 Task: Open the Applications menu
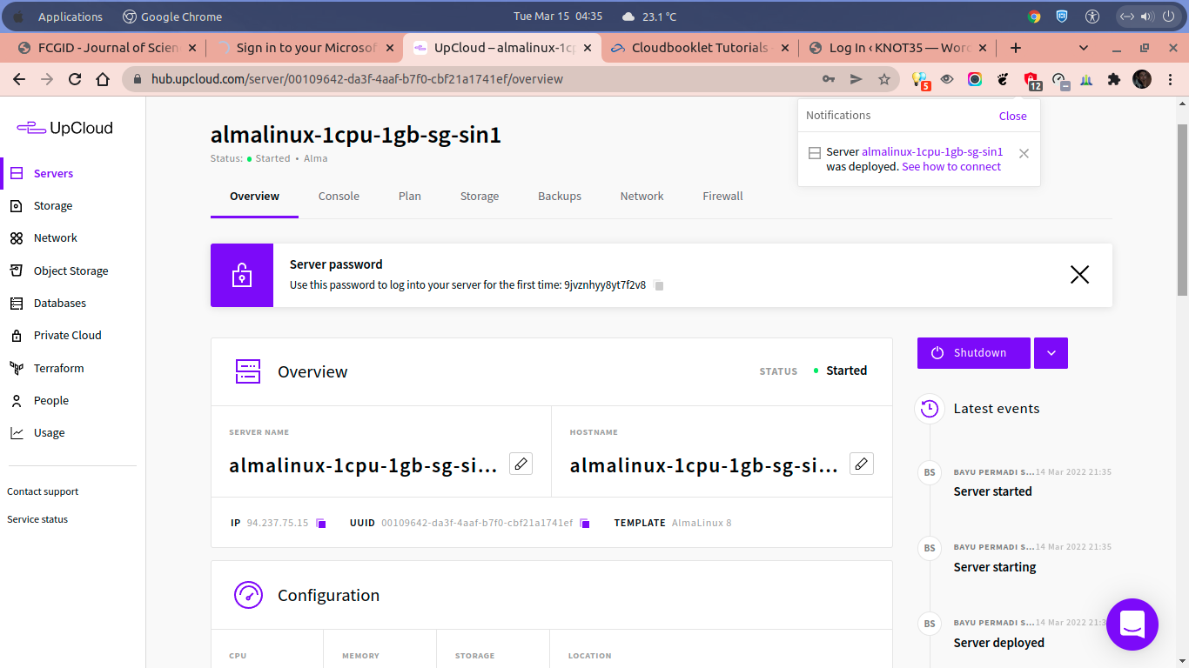coord(71,17)
